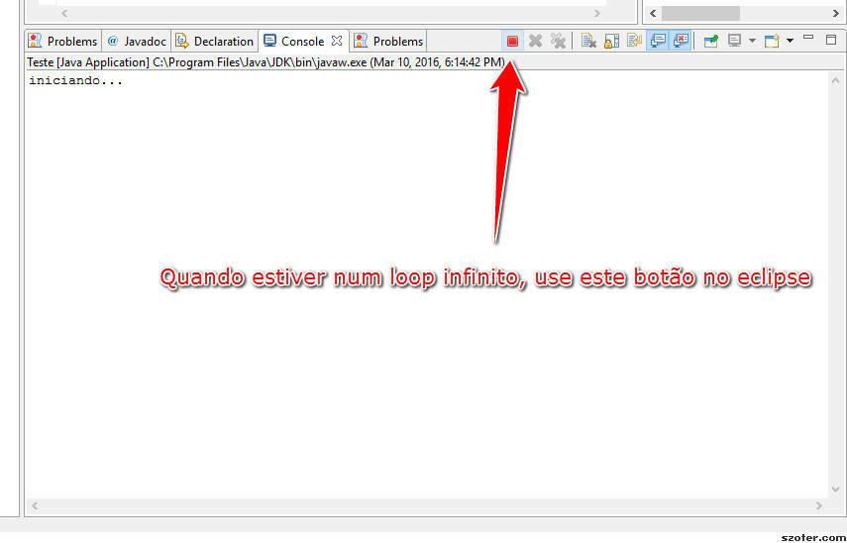Toggle show console on standard error
This screenshot has height=543, width=847.
click(x=682, y=41)
